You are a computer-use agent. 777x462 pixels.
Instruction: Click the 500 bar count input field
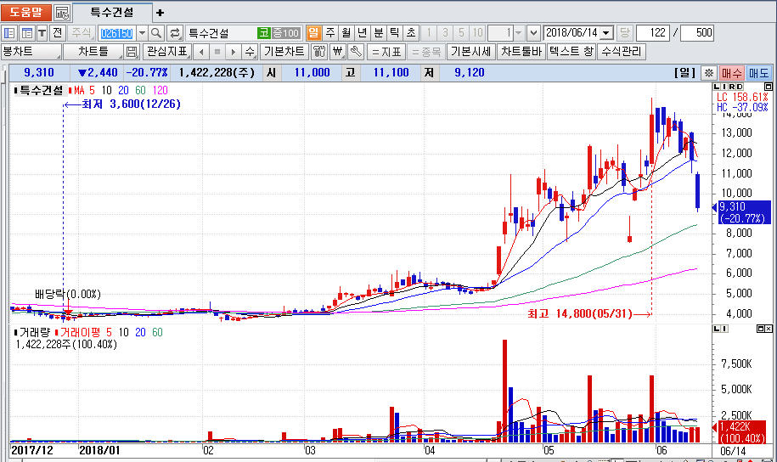697,33
